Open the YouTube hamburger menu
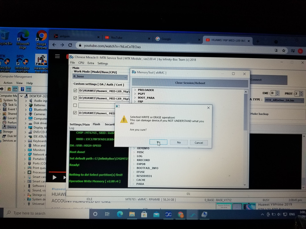Screen dimensions: 306x229 coord(57,56)
